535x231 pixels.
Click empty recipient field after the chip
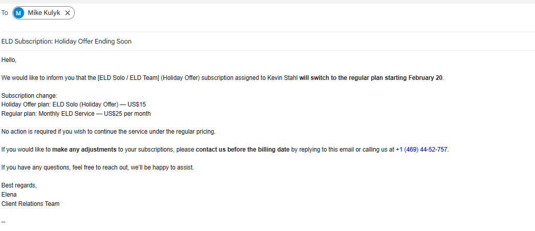(x=256, y=13)
